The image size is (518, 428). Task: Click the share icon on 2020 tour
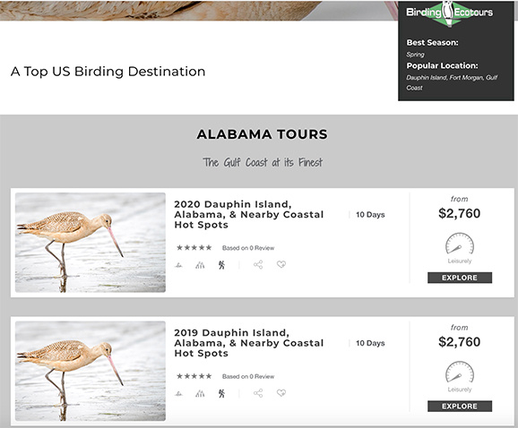click(258, 265)
